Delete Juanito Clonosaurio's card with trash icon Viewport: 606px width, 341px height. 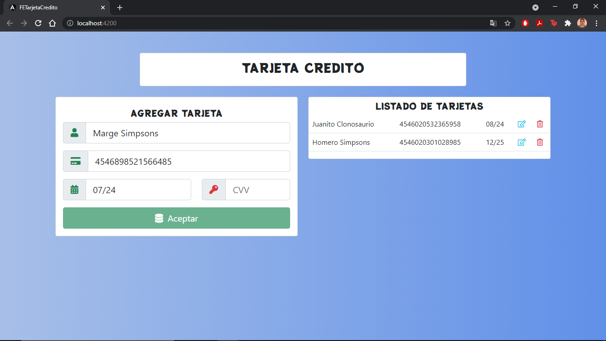(539, 124)
